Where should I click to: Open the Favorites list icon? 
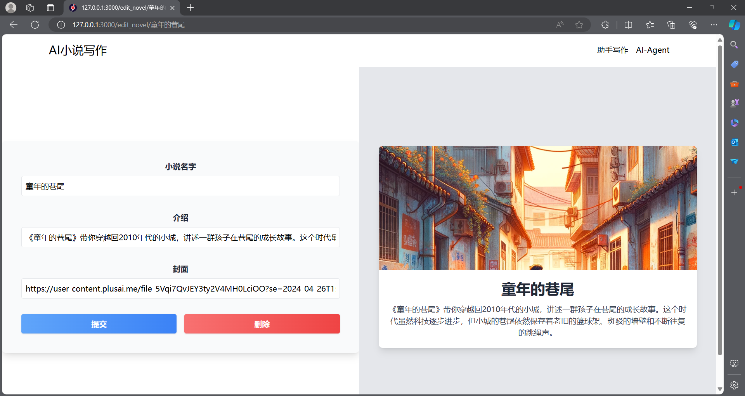coord(650,25)
